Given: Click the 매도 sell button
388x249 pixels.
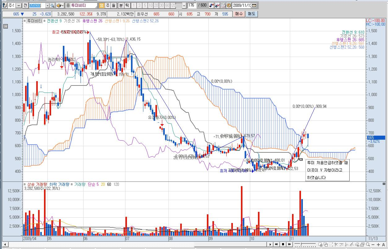Looking at the screenshot, I should pos(251,14).
